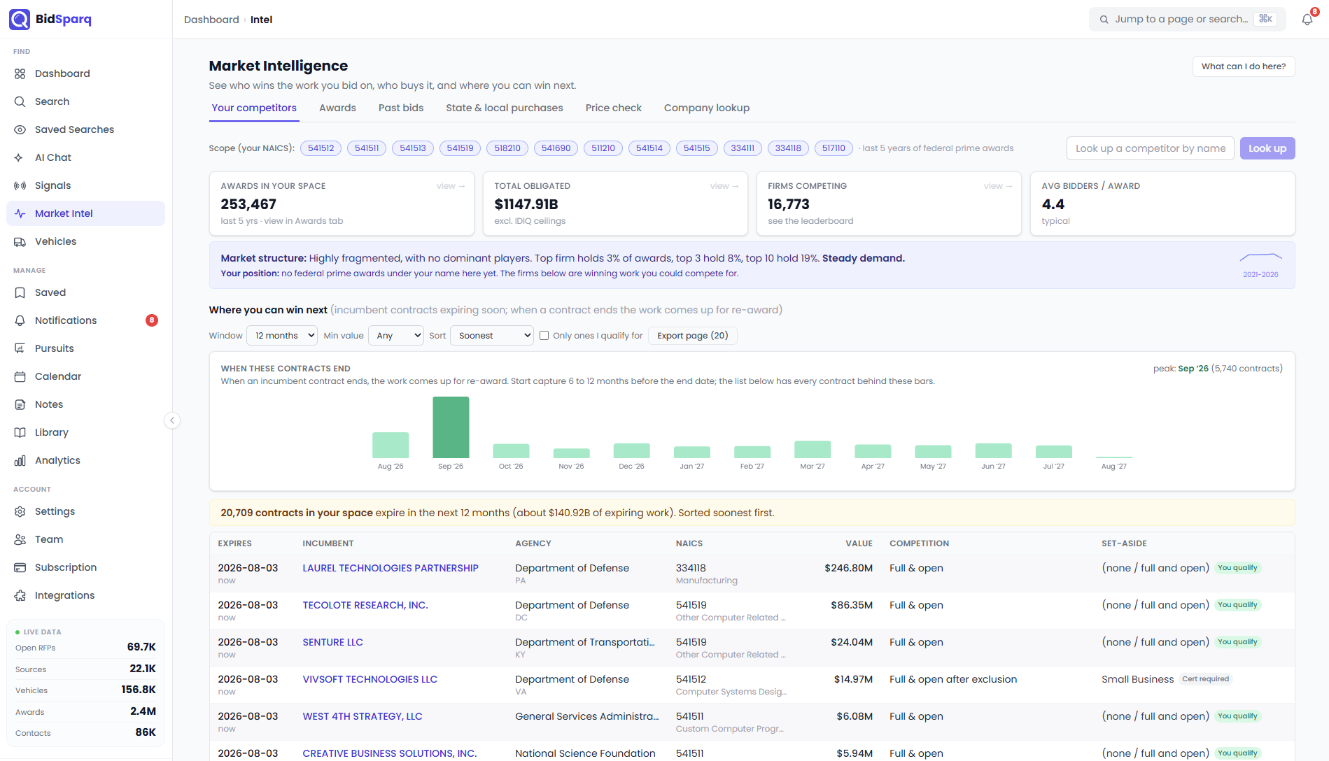Click the VALUE column header
The image size is (1329, 761).
859,543
